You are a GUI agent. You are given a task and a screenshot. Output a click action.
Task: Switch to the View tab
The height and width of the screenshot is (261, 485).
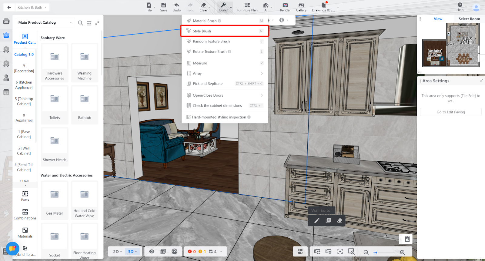pos(438,19)
